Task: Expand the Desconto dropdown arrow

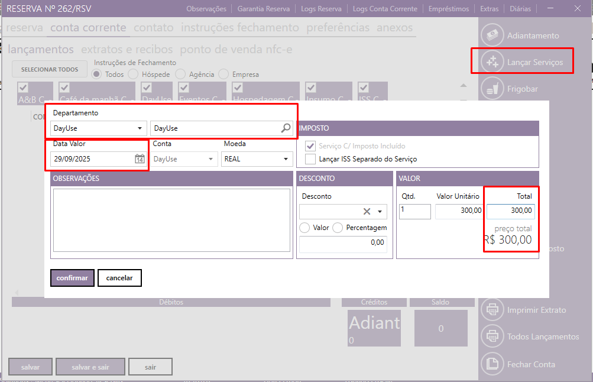Action: [380, 212]
